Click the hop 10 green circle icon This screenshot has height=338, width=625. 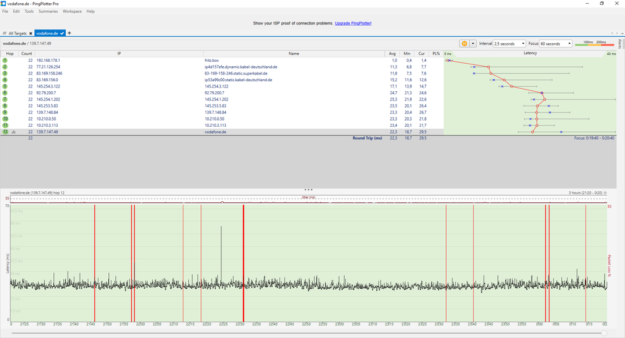4,119
